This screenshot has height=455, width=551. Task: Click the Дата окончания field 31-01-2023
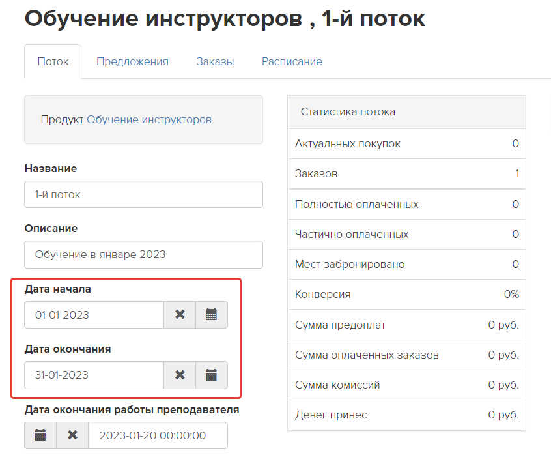[x=94, y=375]
